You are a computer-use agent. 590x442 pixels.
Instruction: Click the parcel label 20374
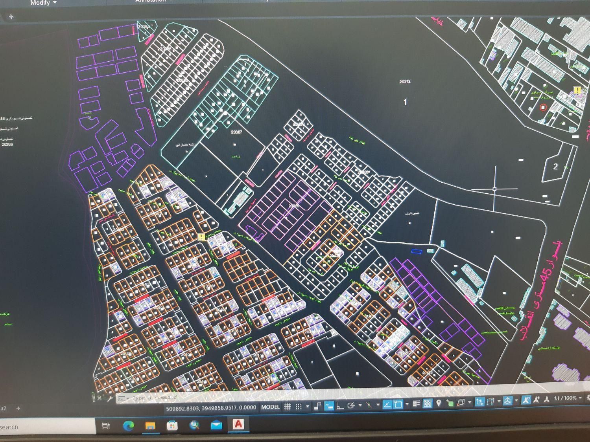point(405,82)
